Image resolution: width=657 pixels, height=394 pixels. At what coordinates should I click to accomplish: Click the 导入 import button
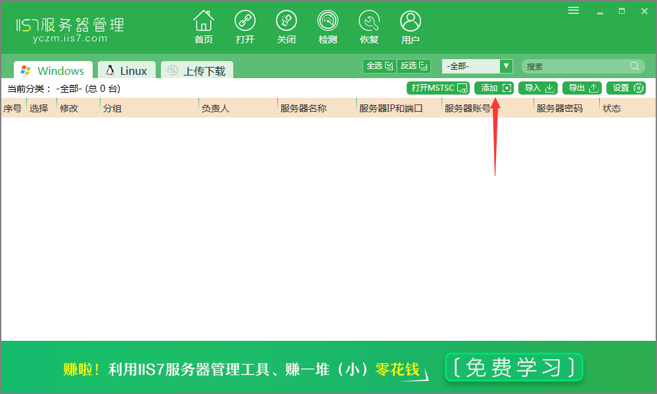(538, 88)
